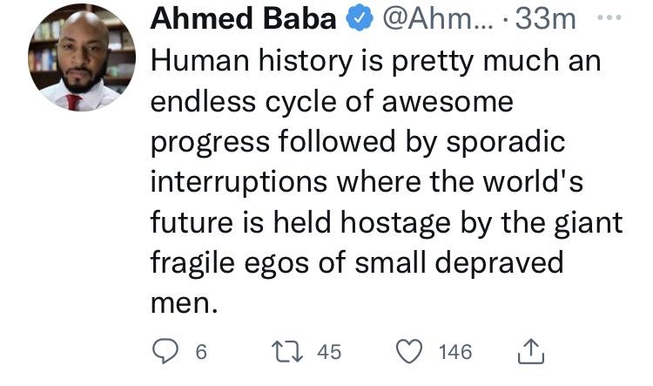Image resolution: width=653 pixels, height=386 pixels.
Task: Click the display name Ahmed Baba
Action: tap(245, 19)
